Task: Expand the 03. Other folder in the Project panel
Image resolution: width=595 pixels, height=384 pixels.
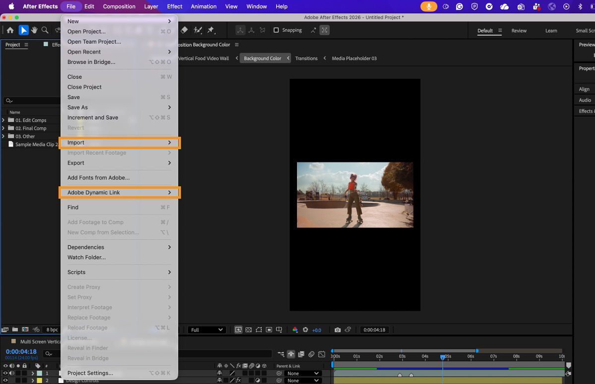Action: click(x=3, y=136)
